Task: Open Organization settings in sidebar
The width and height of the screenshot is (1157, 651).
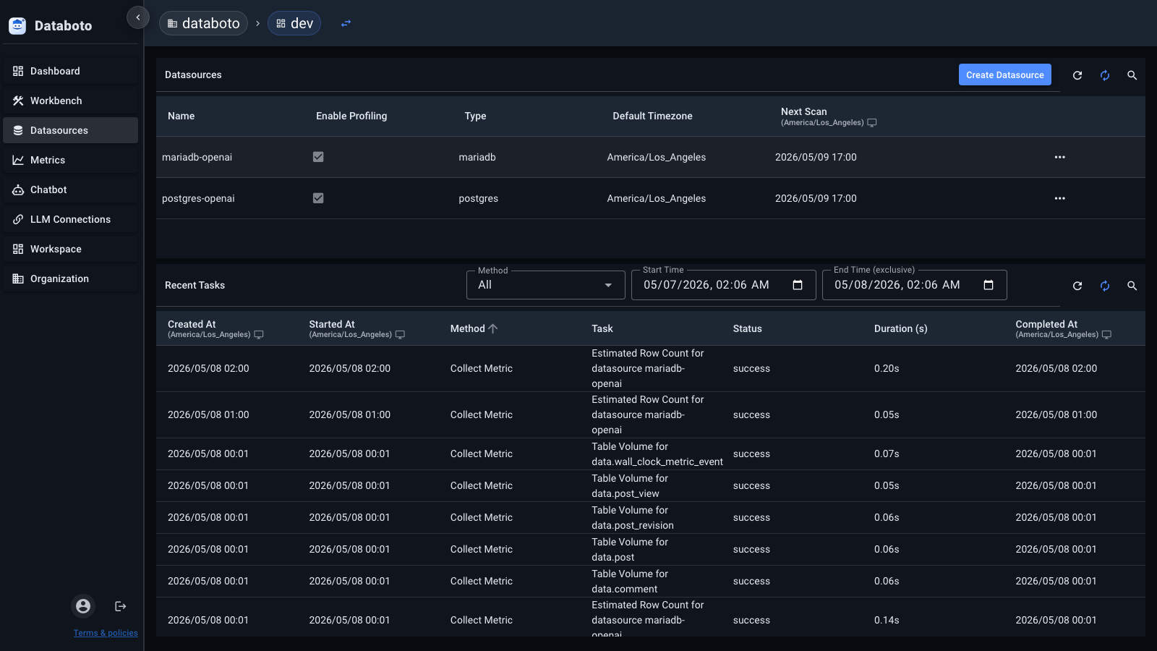Action: pyautogui.click(x=70, y=278)
